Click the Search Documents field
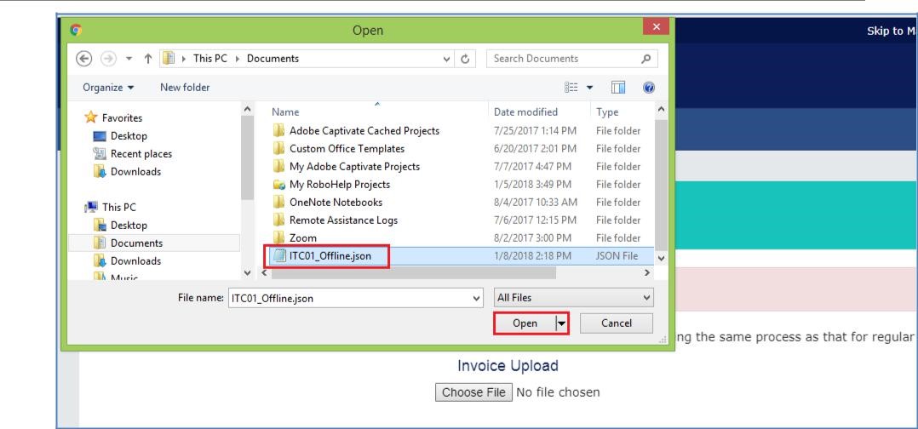 click(x=572, y=59)
